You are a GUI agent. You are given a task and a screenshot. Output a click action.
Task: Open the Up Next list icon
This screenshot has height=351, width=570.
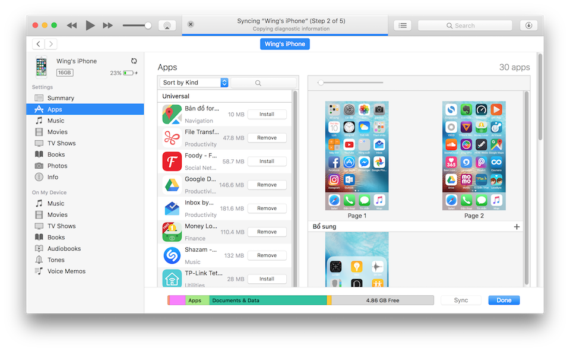(403, 26)
